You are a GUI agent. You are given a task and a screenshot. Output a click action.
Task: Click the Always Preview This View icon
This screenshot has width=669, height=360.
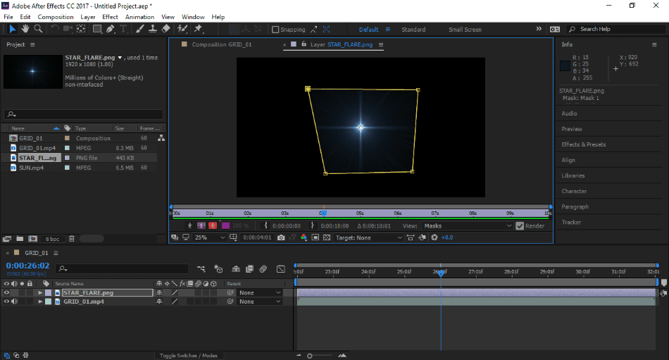pyautogui.click(x=175, y=237)
